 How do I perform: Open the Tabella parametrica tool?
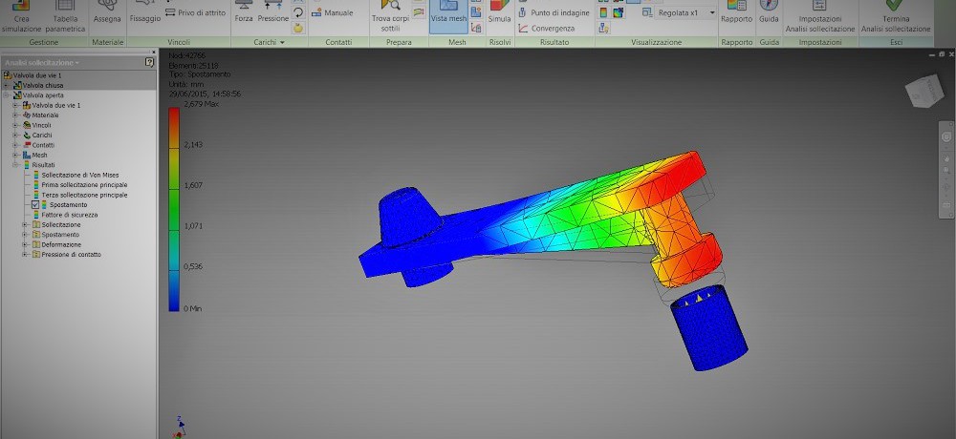point(65,8)
